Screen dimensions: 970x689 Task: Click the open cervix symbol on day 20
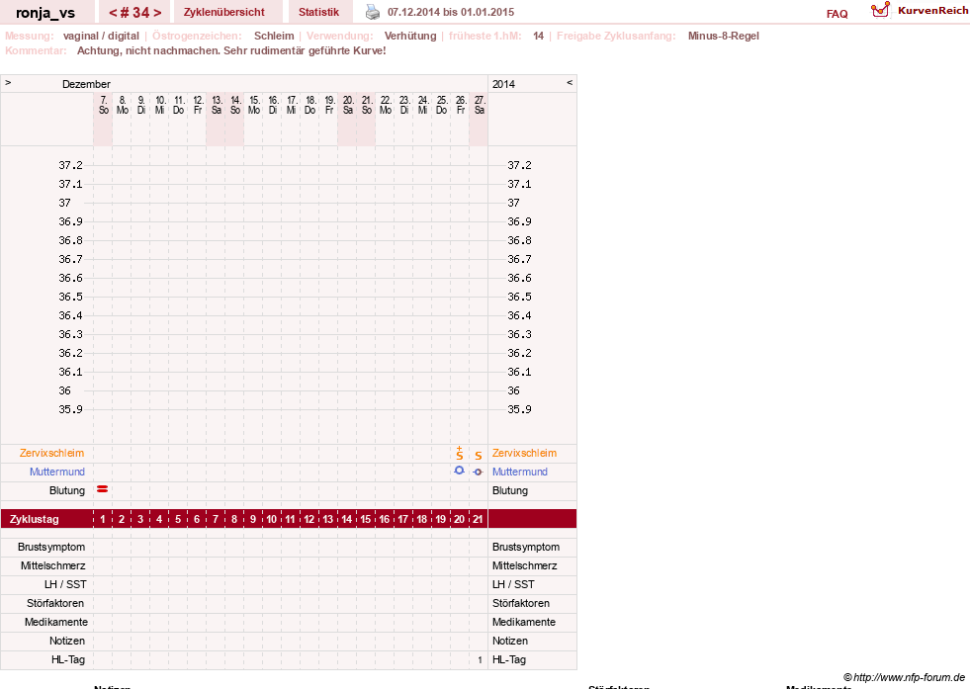459,471
